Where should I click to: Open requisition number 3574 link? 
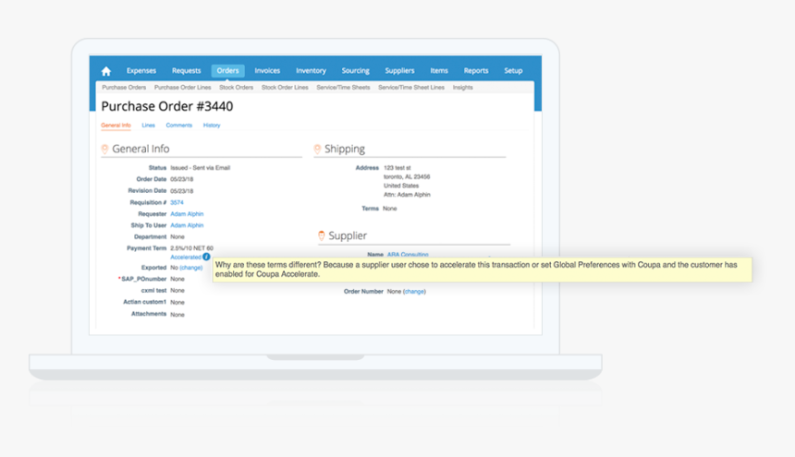click(x=177, y=202)
